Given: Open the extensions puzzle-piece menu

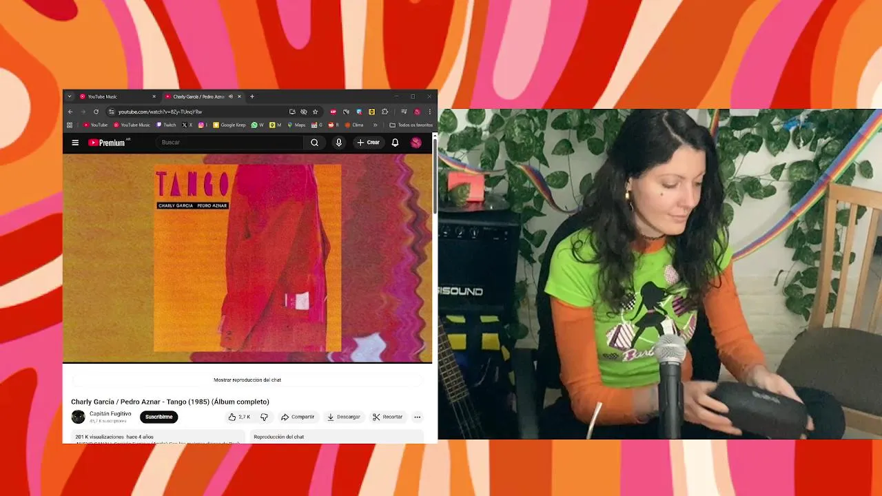Looking at the screenshot, I should [384, 112].
